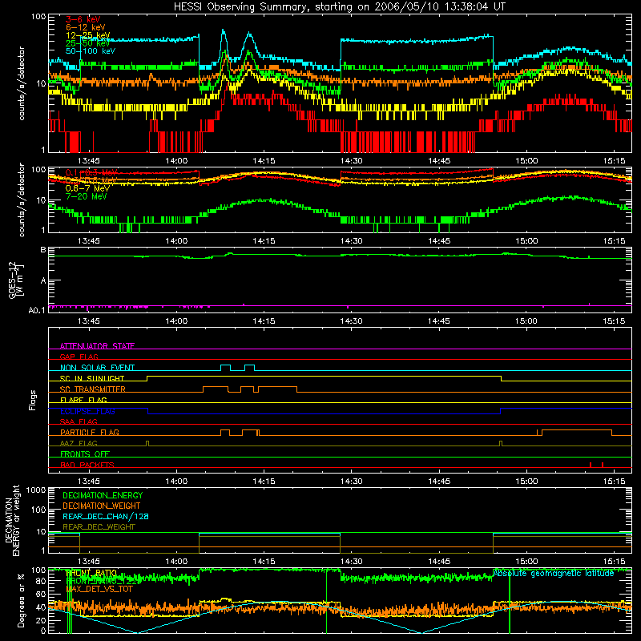Select the Degrees or % axis label
The height and width of the screenshot is (641, 641).
pyautogui.click(x=21, y=600)
